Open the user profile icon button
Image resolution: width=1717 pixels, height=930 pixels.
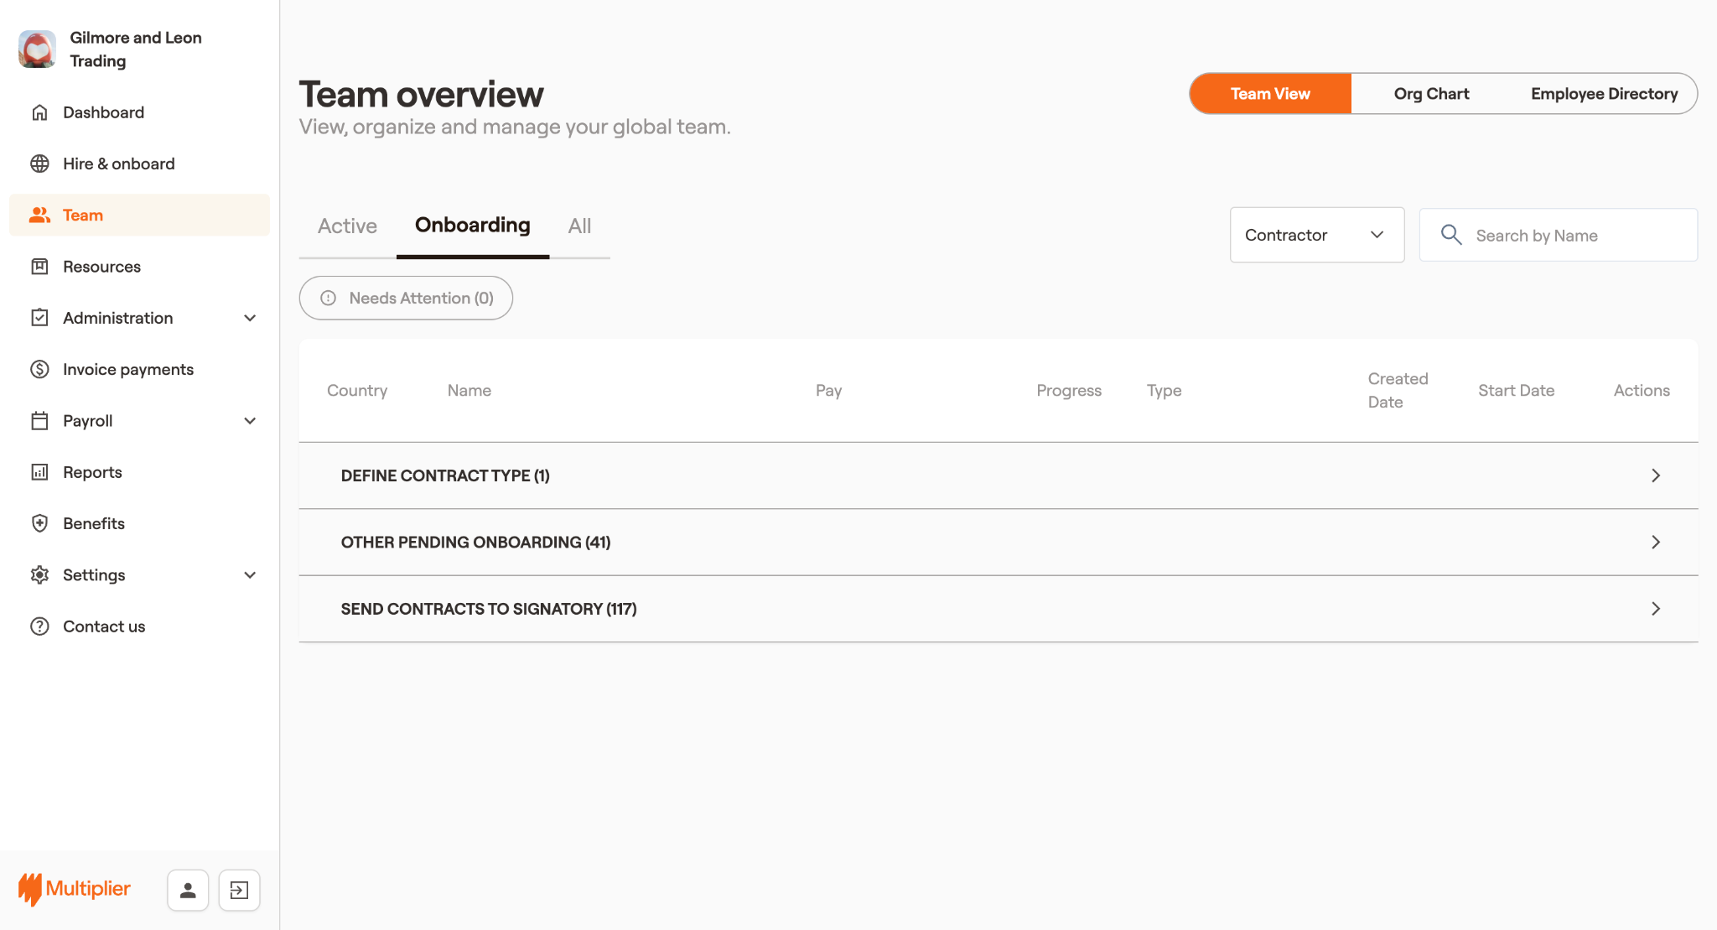coord(188,890)
